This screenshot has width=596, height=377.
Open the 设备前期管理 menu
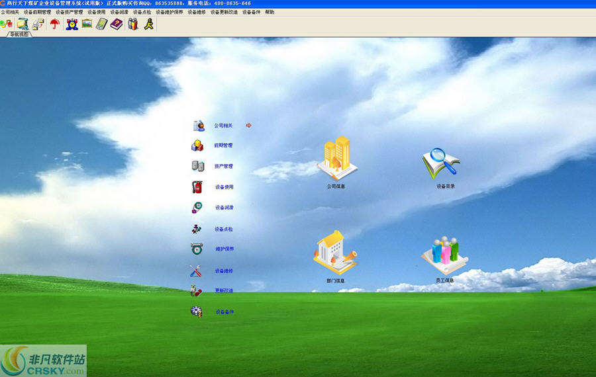pyautogui.click(x=37, y=12)
